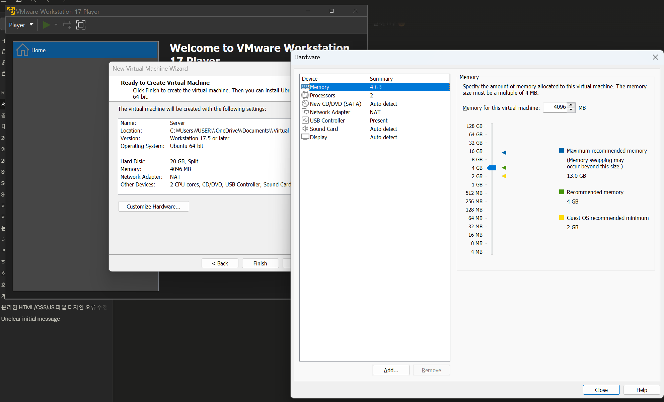The height and width of the screenshot is (402, 664).
Task: Click the Sound Card speaker icon
Action: pyautogui.click(x=305, y=129)
